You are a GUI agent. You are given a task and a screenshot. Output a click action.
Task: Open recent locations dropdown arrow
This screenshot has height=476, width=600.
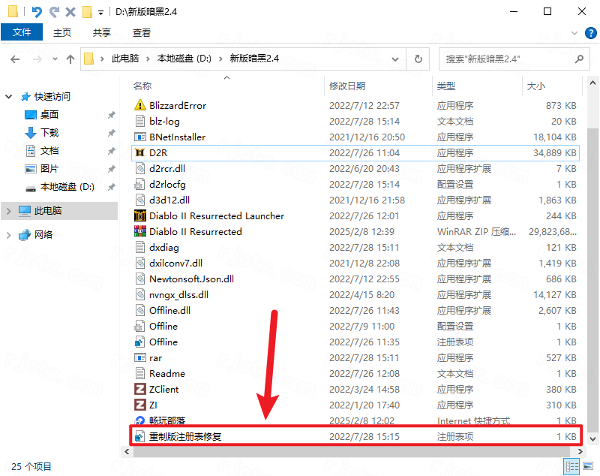(55, 59)
